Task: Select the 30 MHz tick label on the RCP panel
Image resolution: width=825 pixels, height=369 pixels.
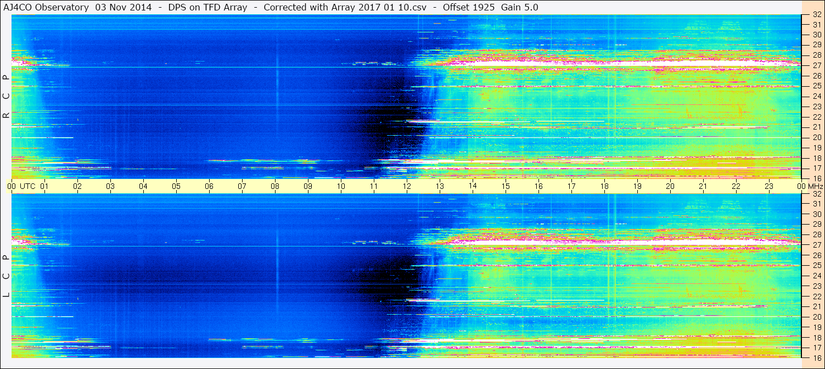Action: [x=816, y=34]
